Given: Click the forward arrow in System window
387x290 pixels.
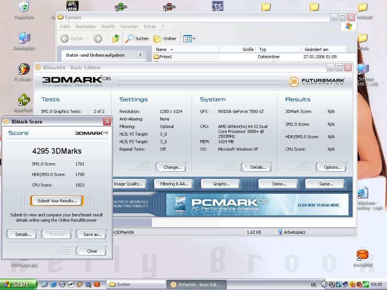Looking at the screenshot, I should (98, 39).
